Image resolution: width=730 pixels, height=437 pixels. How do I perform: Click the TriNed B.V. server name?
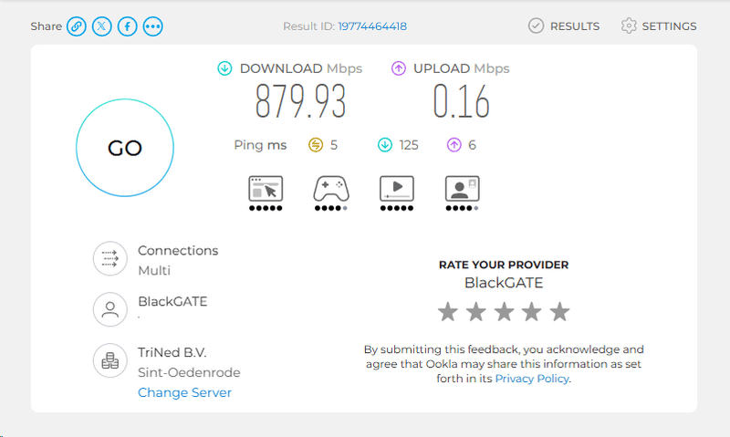[172, 352]
